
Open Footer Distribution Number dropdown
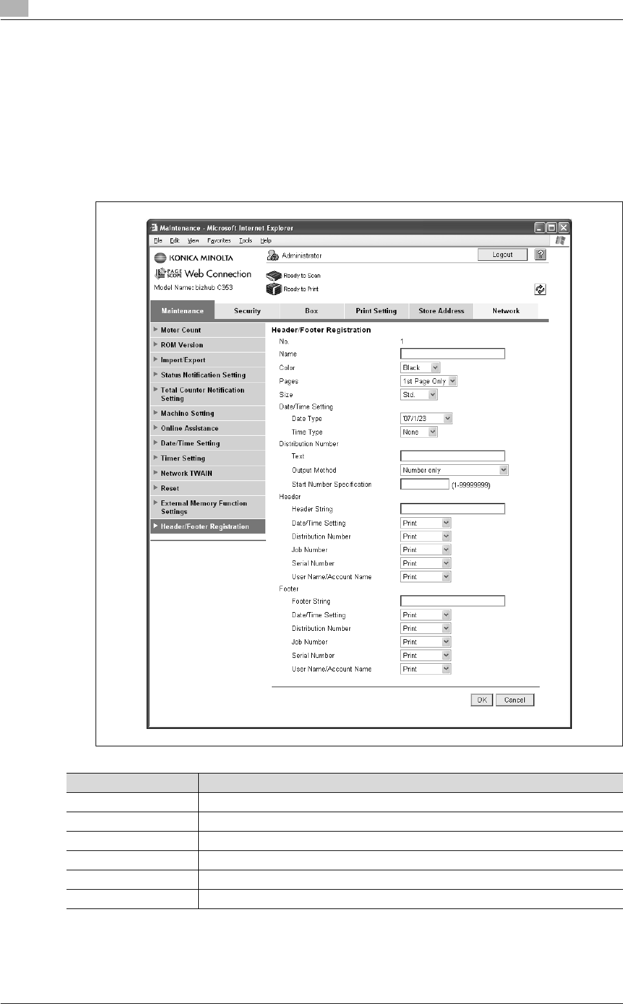tap(425, 629)
